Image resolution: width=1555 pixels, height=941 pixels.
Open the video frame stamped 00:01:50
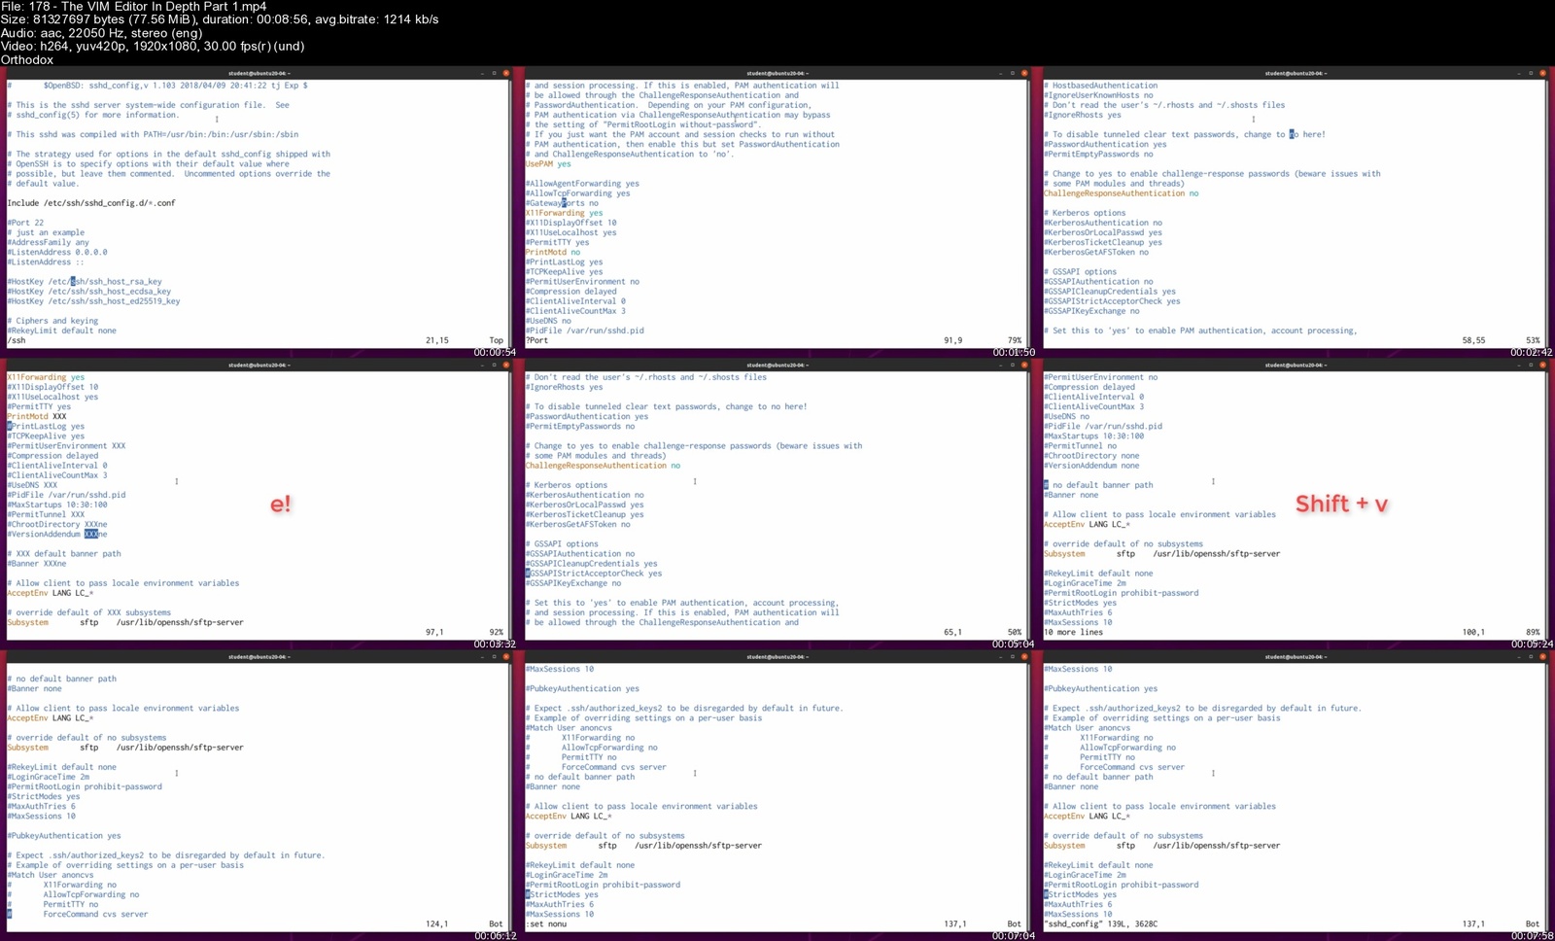coord(777,211)
